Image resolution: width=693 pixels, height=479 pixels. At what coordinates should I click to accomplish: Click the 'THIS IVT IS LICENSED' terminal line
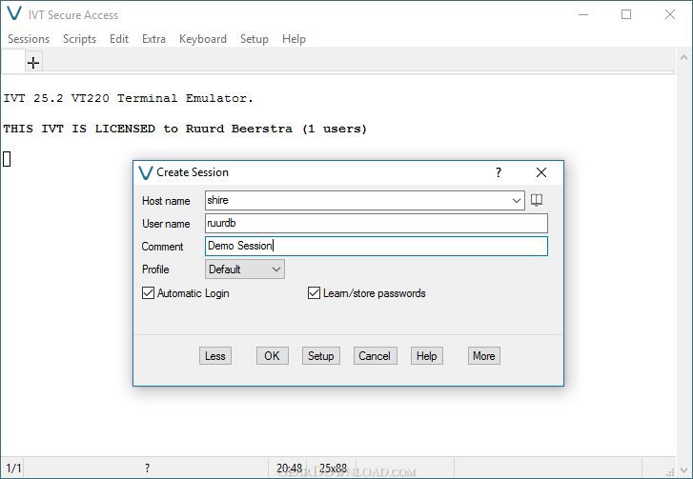point(185,129)
